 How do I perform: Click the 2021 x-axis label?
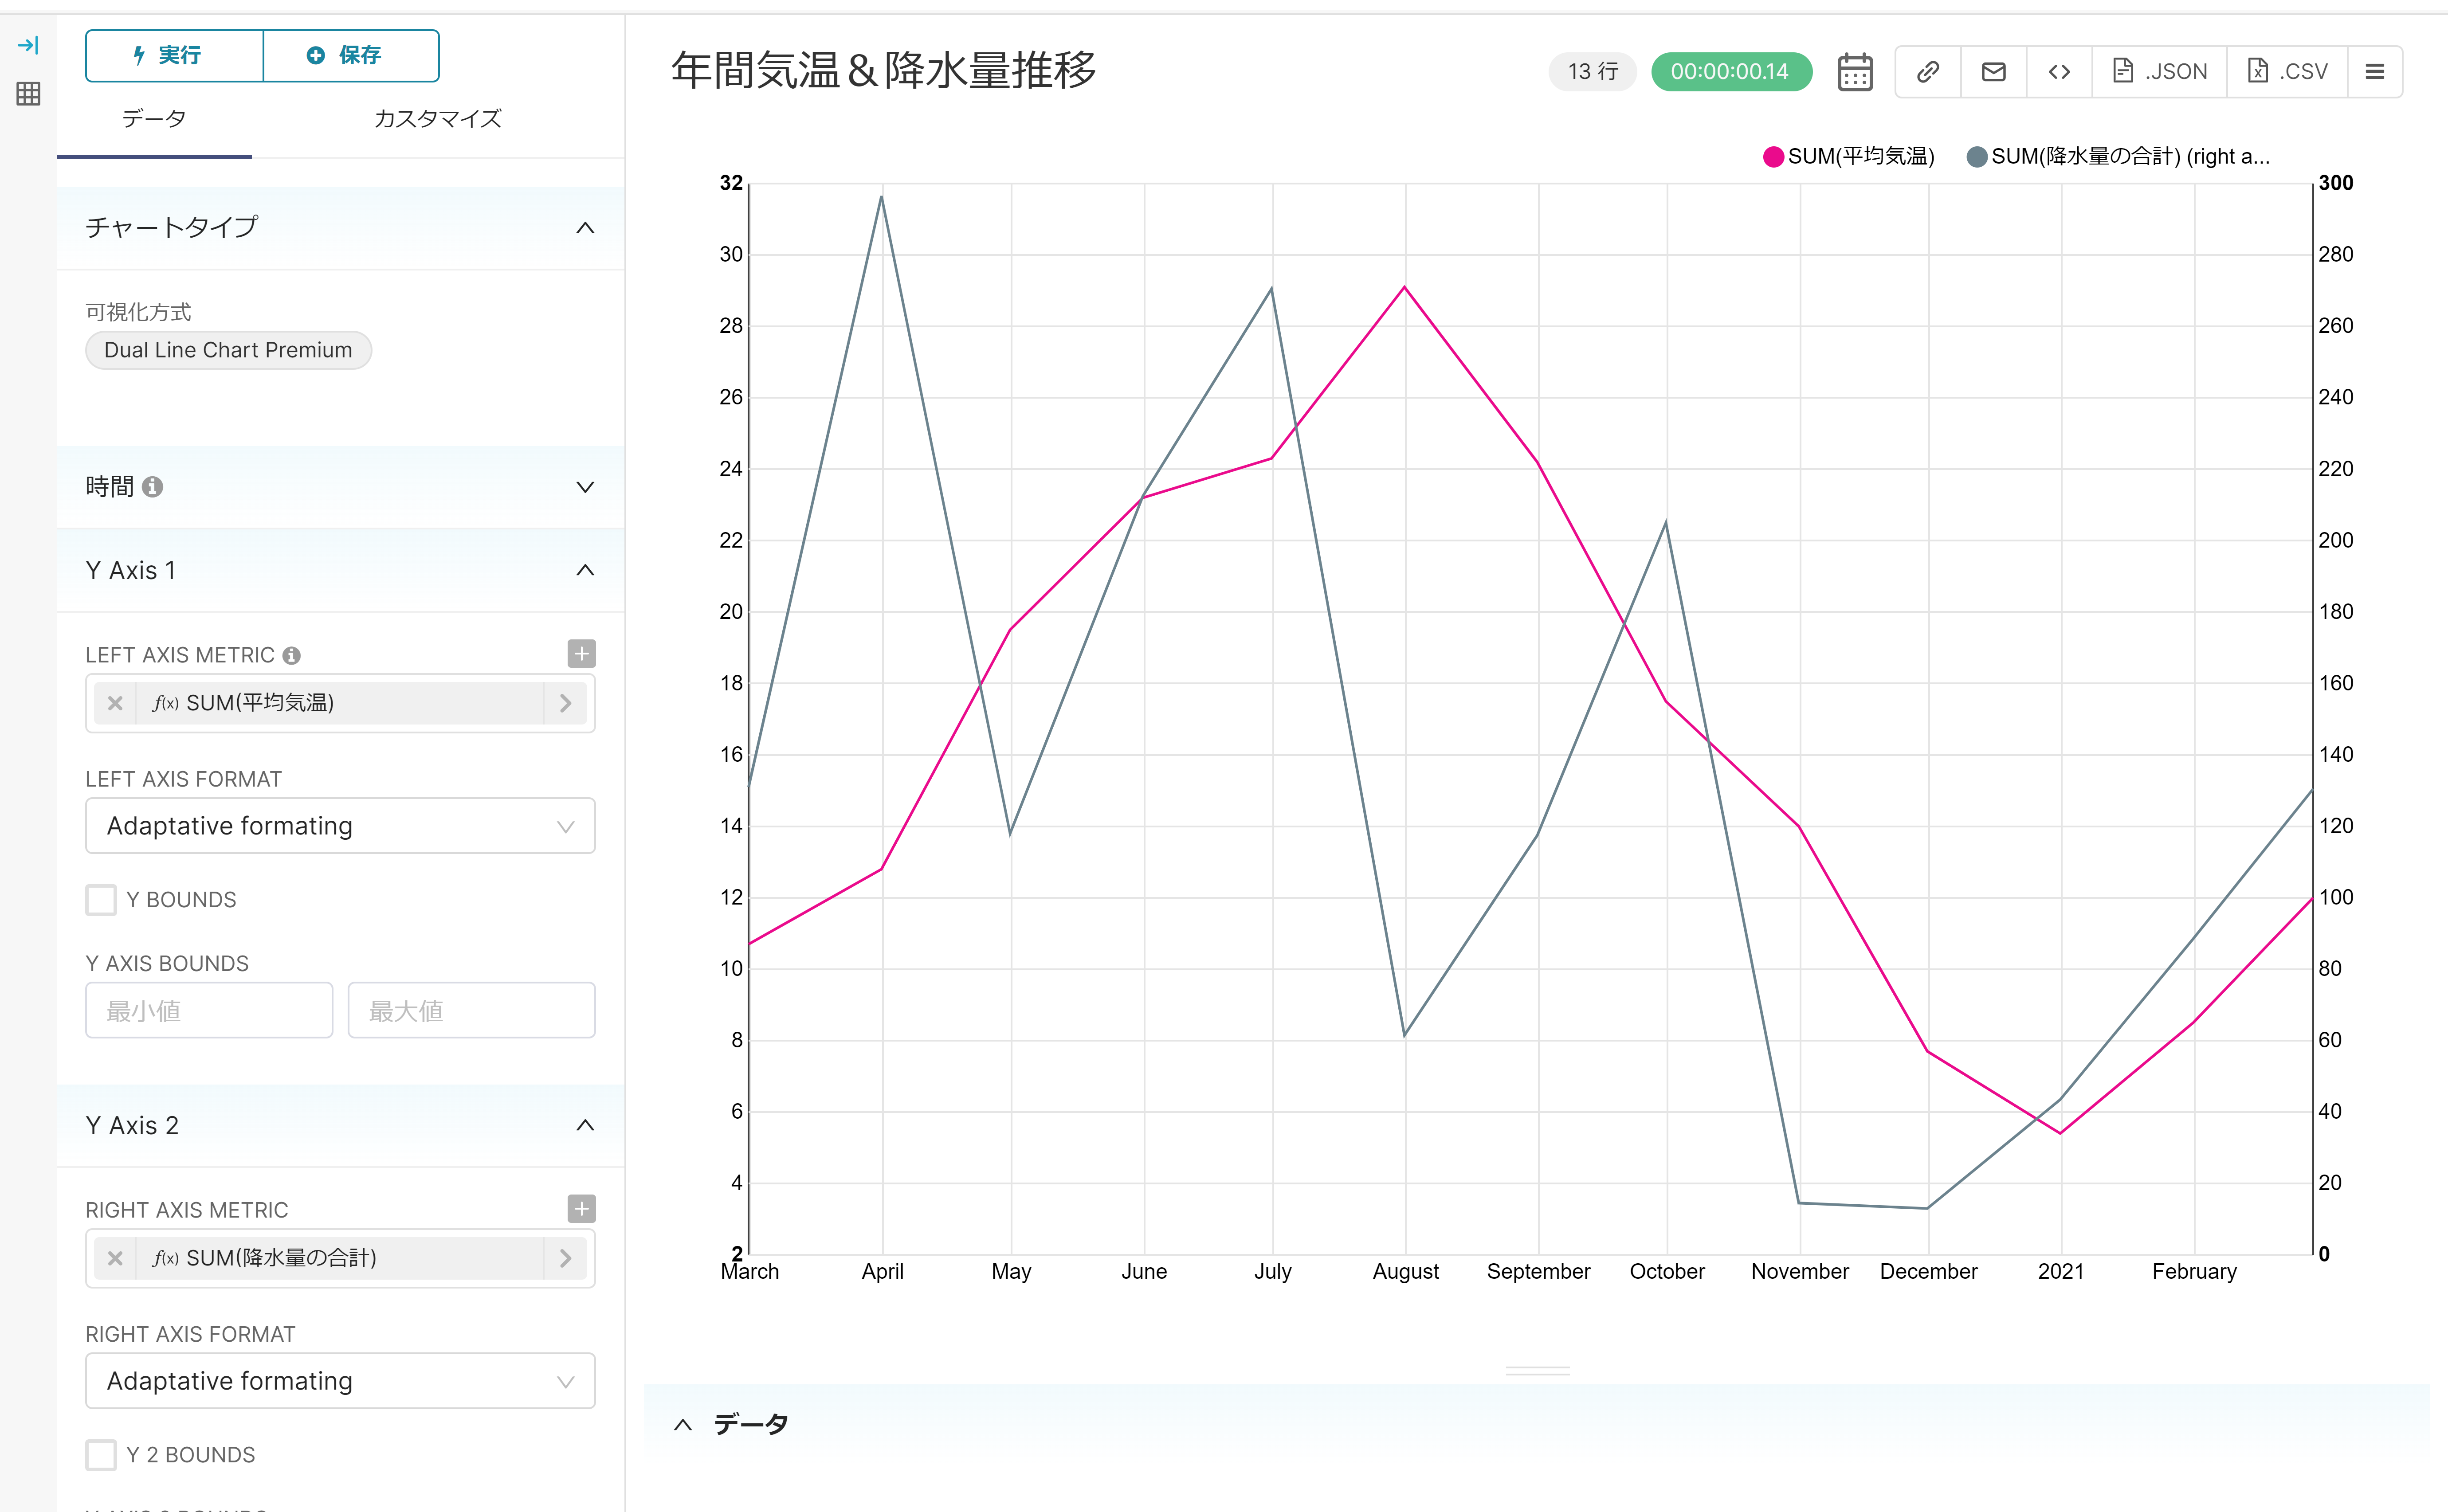pos(2061,1272)
